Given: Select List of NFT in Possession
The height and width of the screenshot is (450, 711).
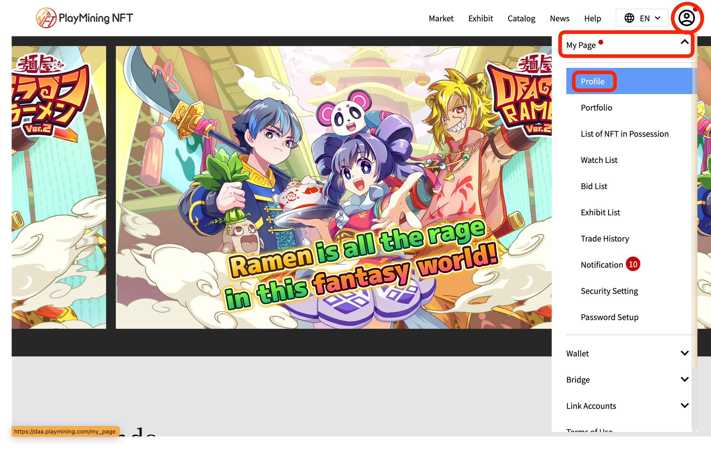Looking at the screenshot, I should coord(624,134).
